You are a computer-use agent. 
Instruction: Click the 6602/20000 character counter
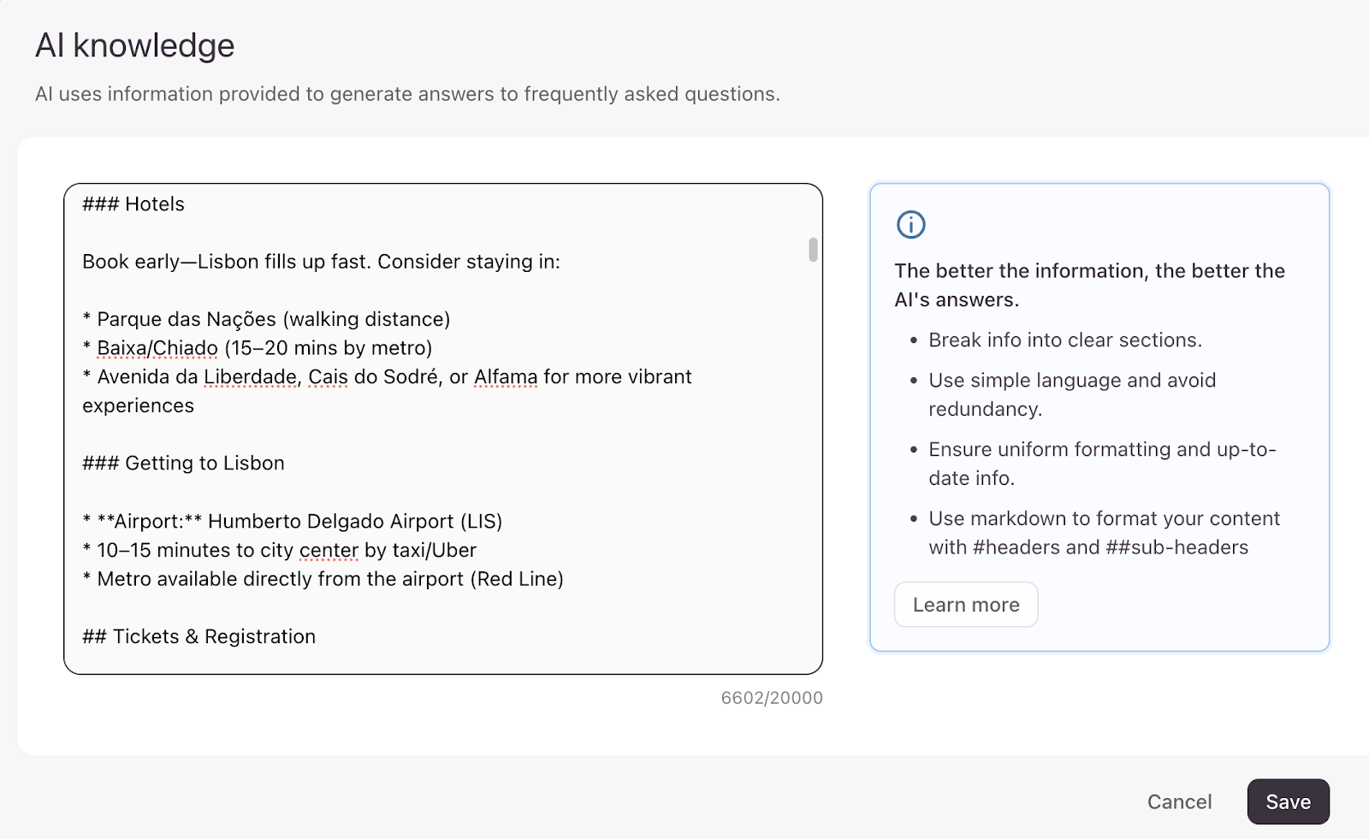[772, 698]
